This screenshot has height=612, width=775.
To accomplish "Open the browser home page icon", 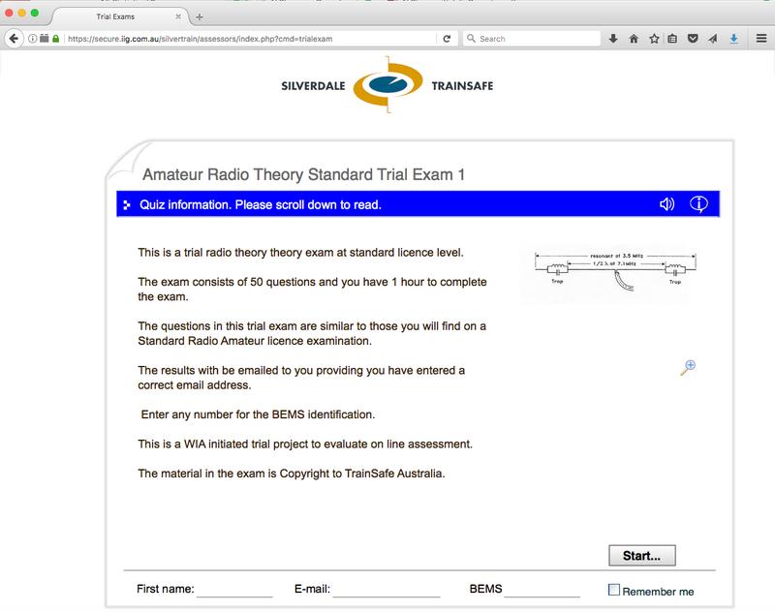I will (x=634, y=39).
